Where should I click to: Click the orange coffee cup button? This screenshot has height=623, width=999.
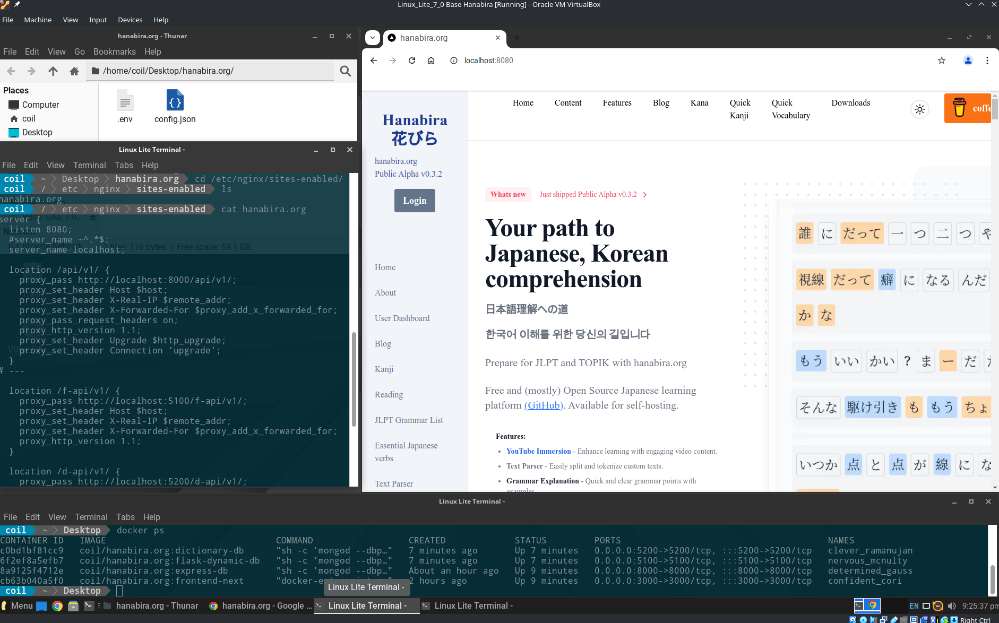tap(967, 108)
